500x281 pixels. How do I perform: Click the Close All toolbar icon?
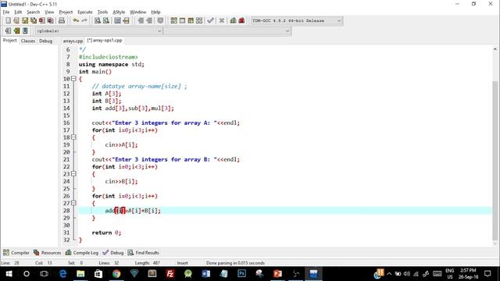(x=50, y=21)
